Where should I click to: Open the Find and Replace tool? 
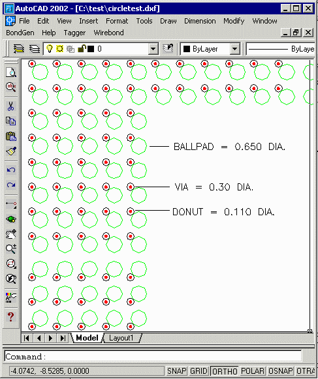tap(11, 87)
